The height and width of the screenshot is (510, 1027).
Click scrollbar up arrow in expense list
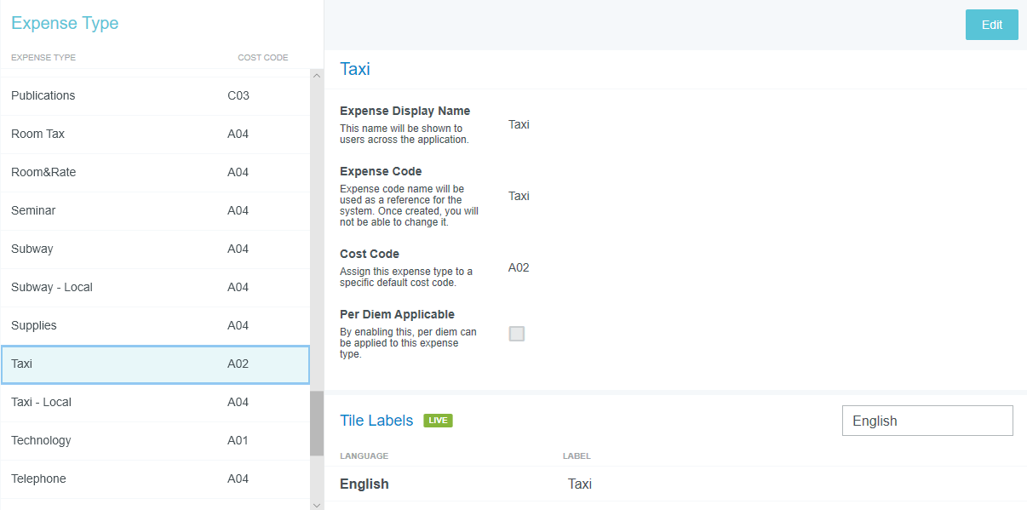[317, 76]
